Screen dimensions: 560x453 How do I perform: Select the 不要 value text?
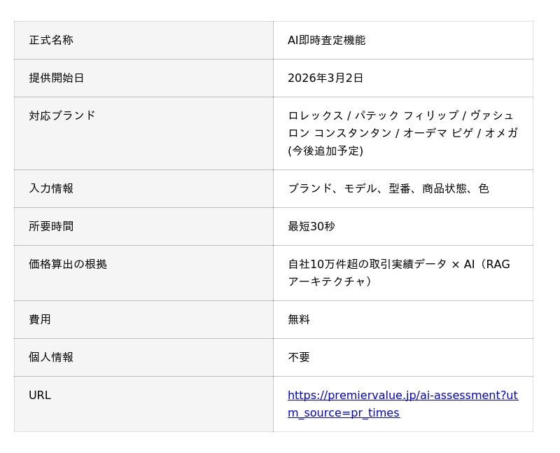[299, 358]
